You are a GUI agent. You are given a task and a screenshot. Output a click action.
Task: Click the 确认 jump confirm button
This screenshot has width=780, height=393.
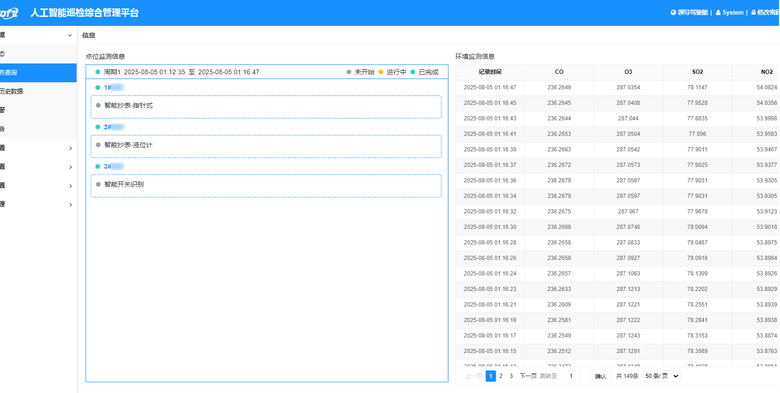(601, 376)
